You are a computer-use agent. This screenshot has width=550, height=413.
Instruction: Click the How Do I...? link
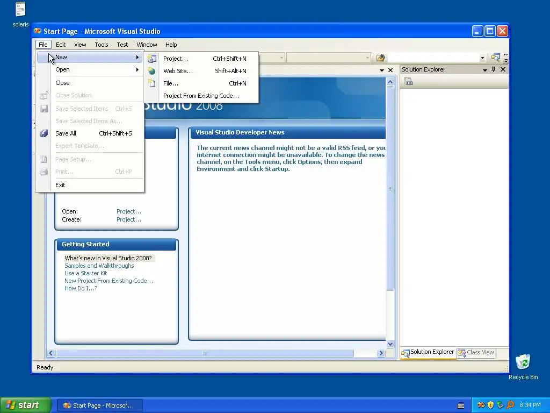[x=81, y=288]
